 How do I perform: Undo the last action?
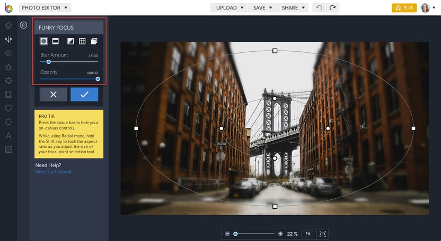point(319,8)
